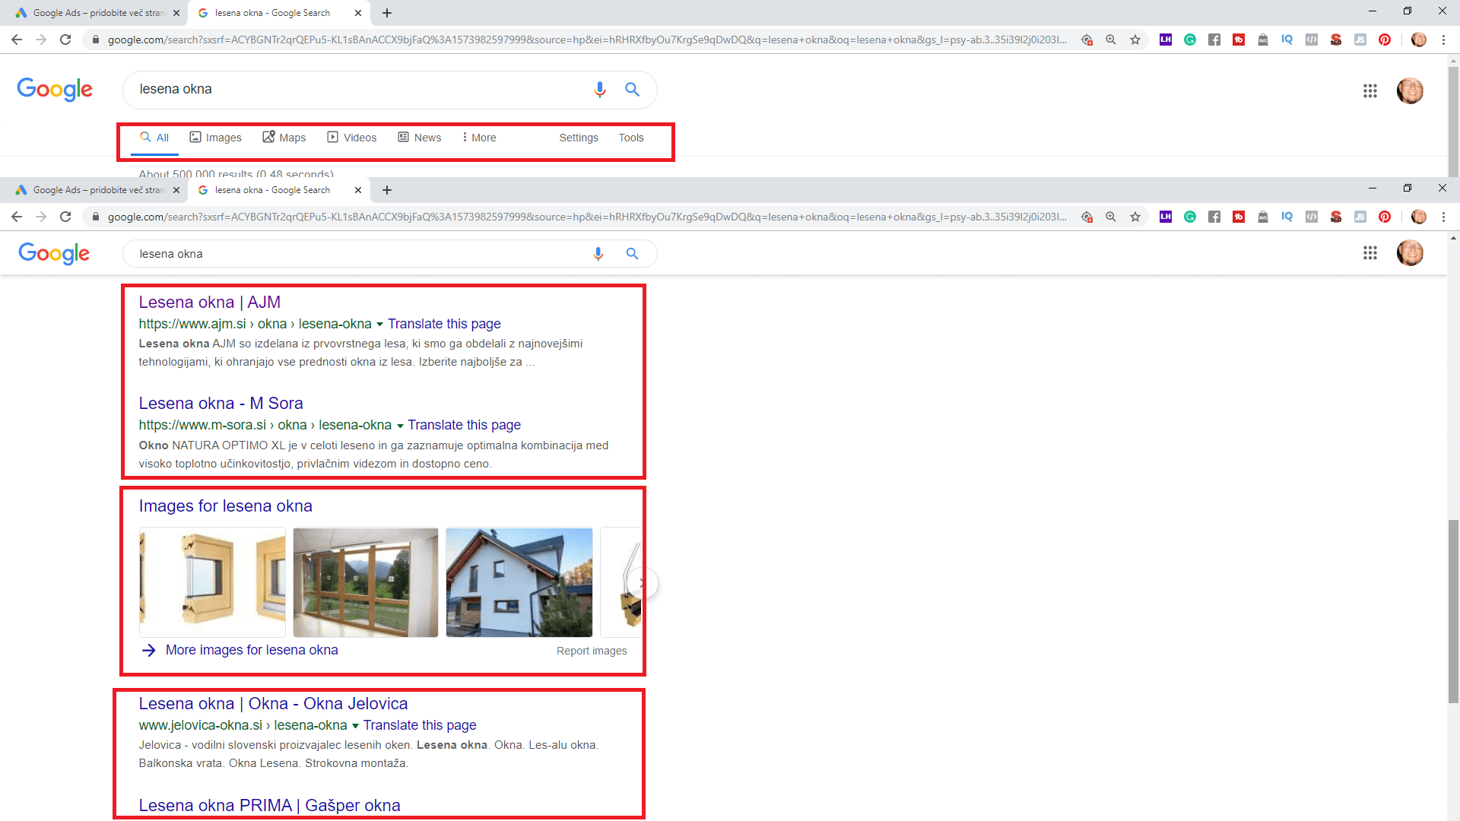This screenshot has height=821, width=1460.
Task: Expand dropdown arrow next to ajm.si URL
Action: 379,325
